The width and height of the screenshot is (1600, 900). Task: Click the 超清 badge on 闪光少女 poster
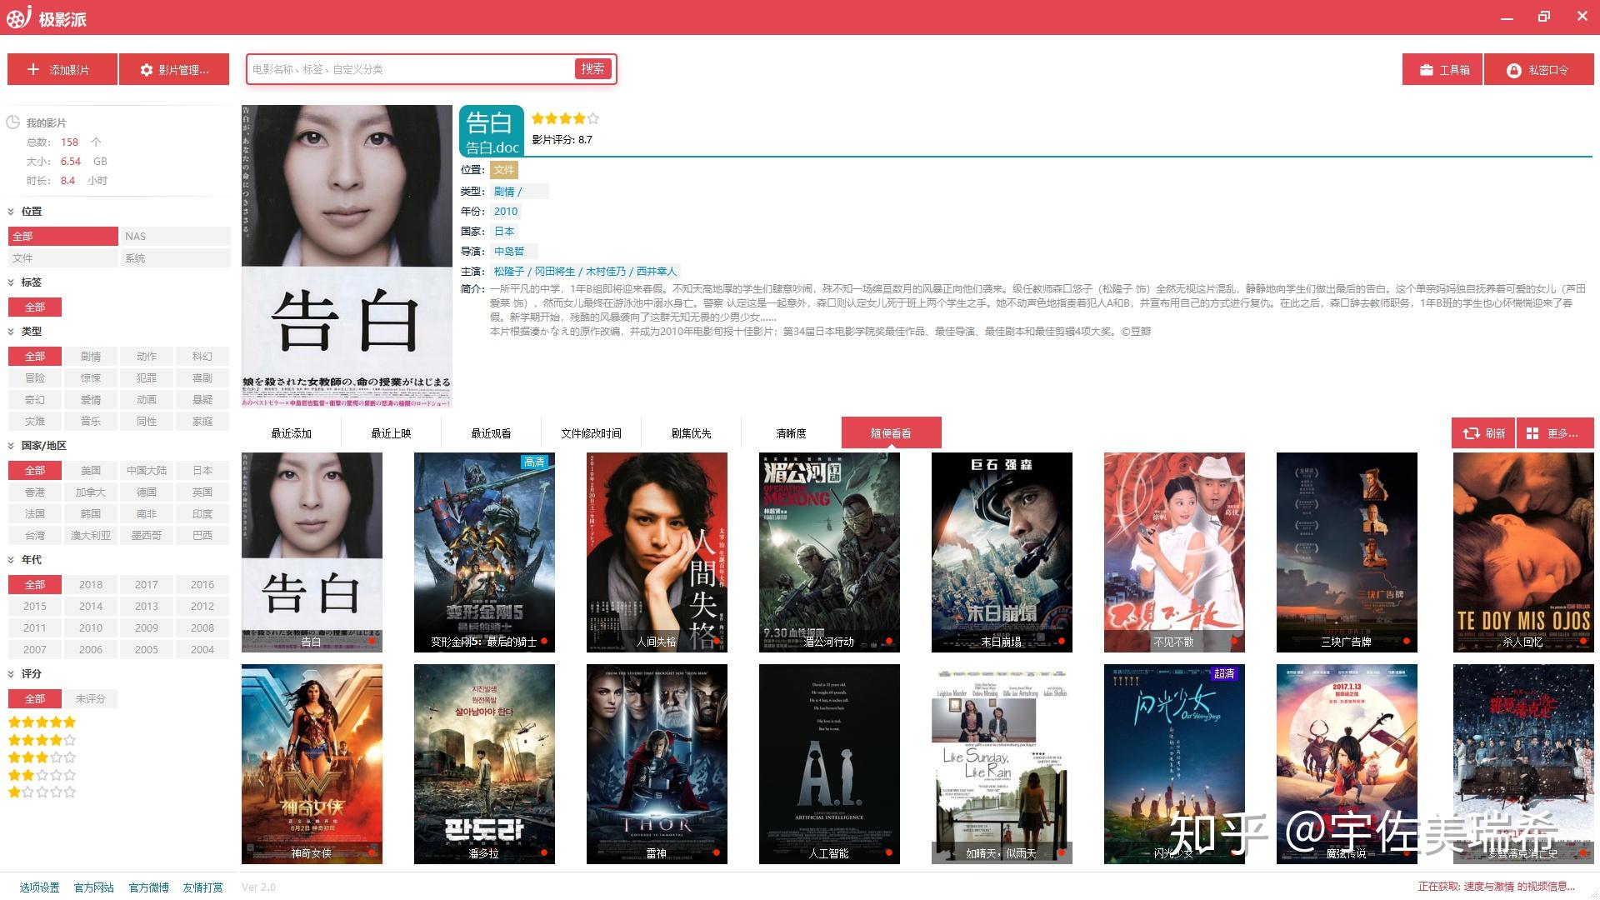coord(1225,673)
